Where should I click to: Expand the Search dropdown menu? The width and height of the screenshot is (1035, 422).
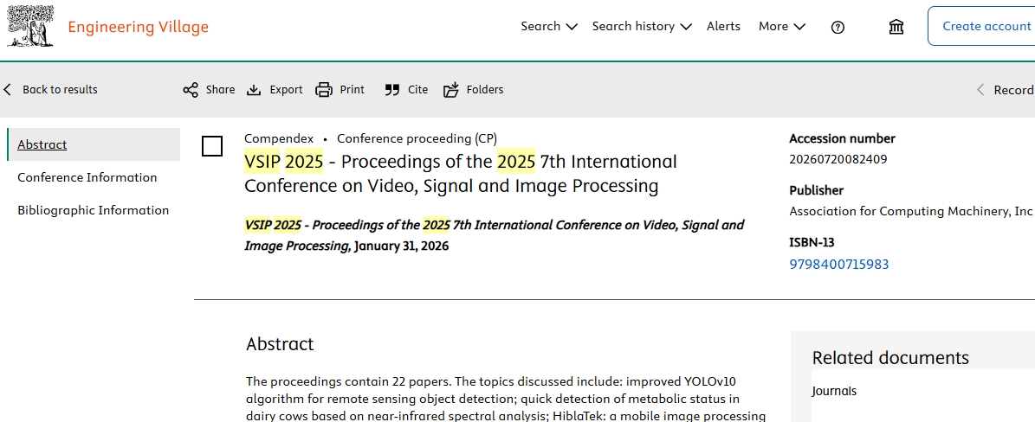(548, 26)
